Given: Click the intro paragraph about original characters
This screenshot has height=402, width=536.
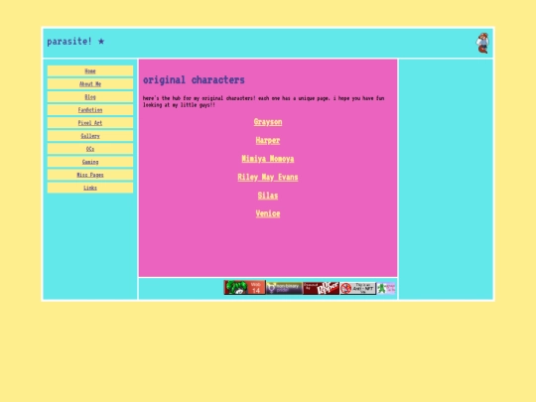Looking at the screenshot, I should 264,101.
